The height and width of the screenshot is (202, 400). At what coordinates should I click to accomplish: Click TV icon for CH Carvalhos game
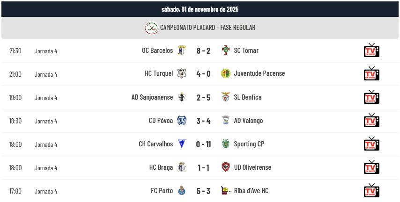(371, 144)
